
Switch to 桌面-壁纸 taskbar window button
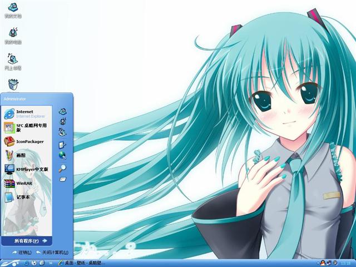coord(82,263)
